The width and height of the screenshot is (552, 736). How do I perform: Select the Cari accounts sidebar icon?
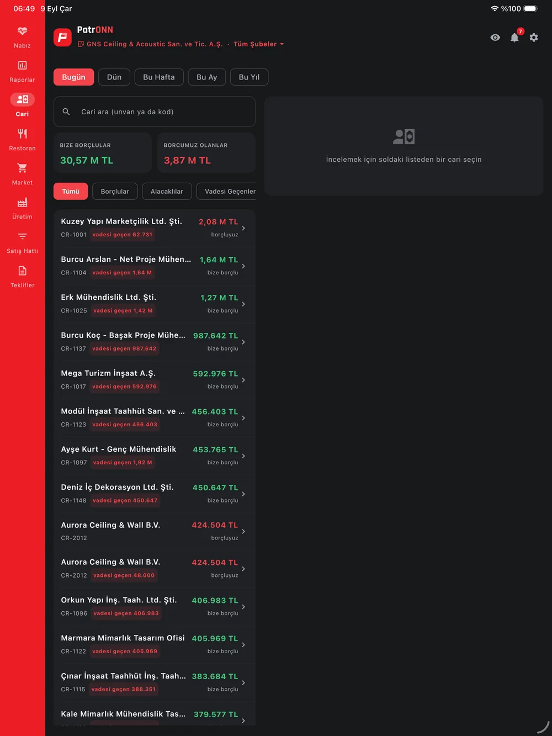pyautogui.click(x=22, y=100)
